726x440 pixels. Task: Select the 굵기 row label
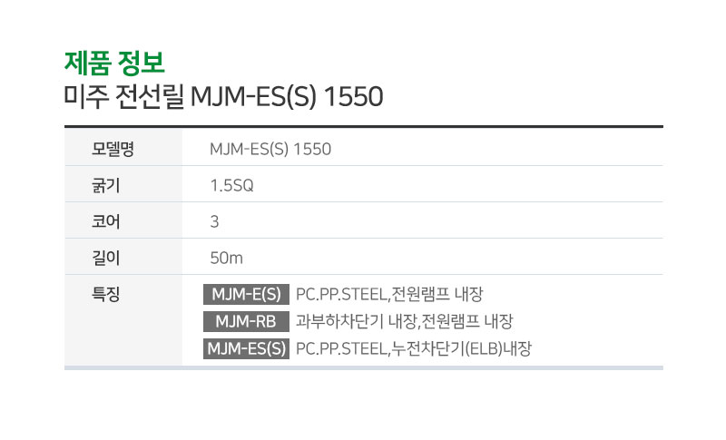click(105, 186)
